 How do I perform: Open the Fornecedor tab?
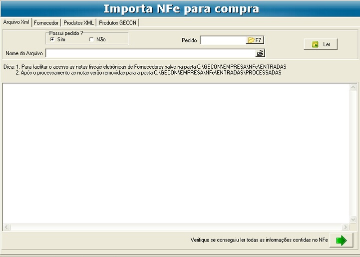pyautogui.click(x=46, y=23)
